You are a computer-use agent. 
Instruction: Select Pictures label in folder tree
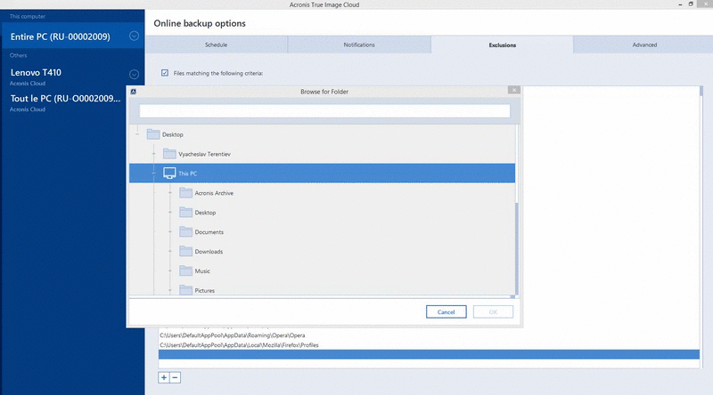205,291
